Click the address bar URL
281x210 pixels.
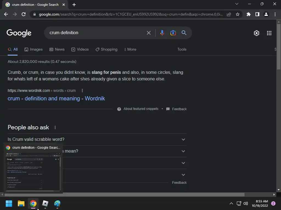click(x=131, y=14)
